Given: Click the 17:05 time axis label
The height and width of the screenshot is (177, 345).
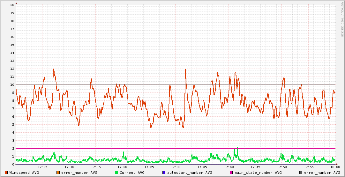Looking at the screenshot, I should click(42, 167).
